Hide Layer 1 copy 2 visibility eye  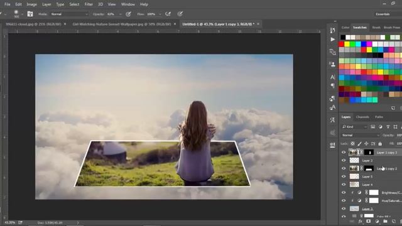tap(344, 168)
